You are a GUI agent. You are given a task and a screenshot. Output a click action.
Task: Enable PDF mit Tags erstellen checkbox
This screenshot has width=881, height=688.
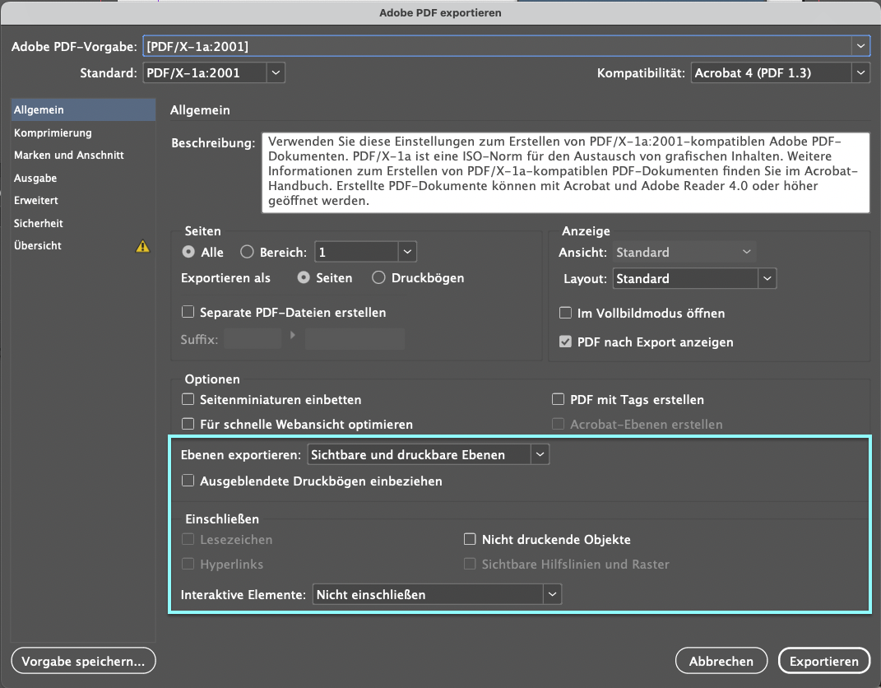pyautogui.click(x=558, y=399)
